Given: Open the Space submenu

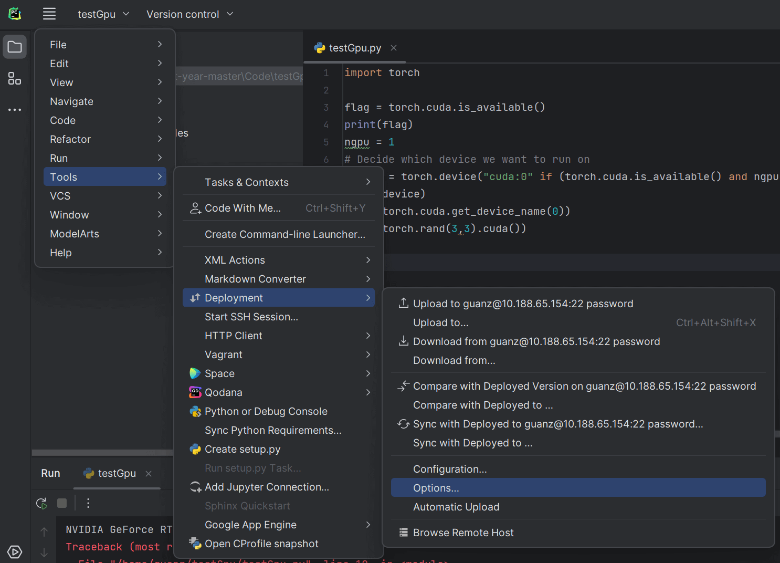Looking at the screenshot, I should click(279, 373).
